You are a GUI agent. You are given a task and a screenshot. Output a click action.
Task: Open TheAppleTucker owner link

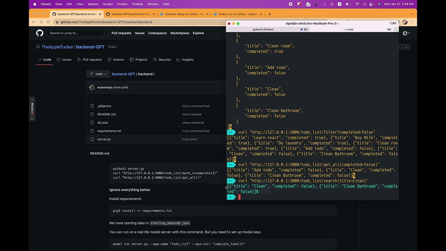(57, 47)
